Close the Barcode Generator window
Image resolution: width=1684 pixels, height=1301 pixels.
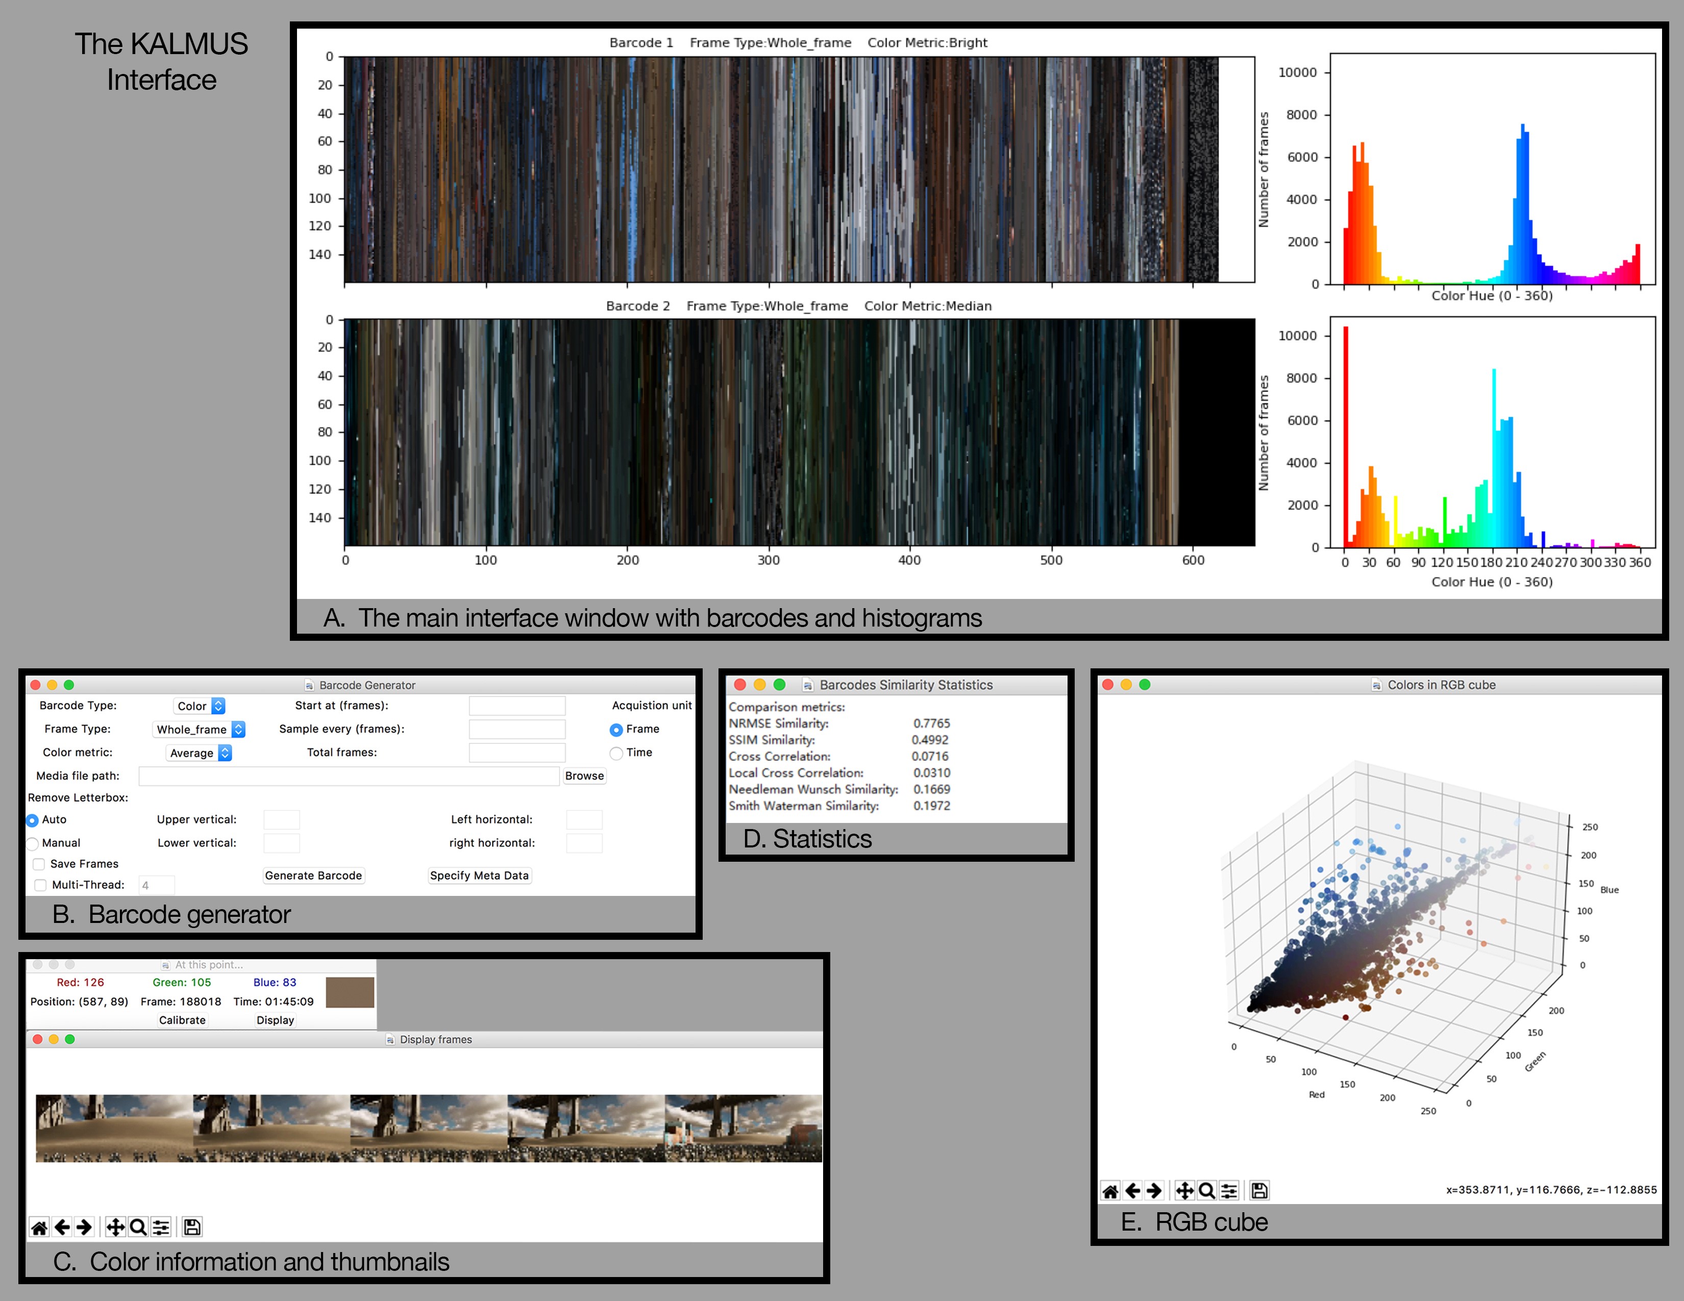pos(36,684)
